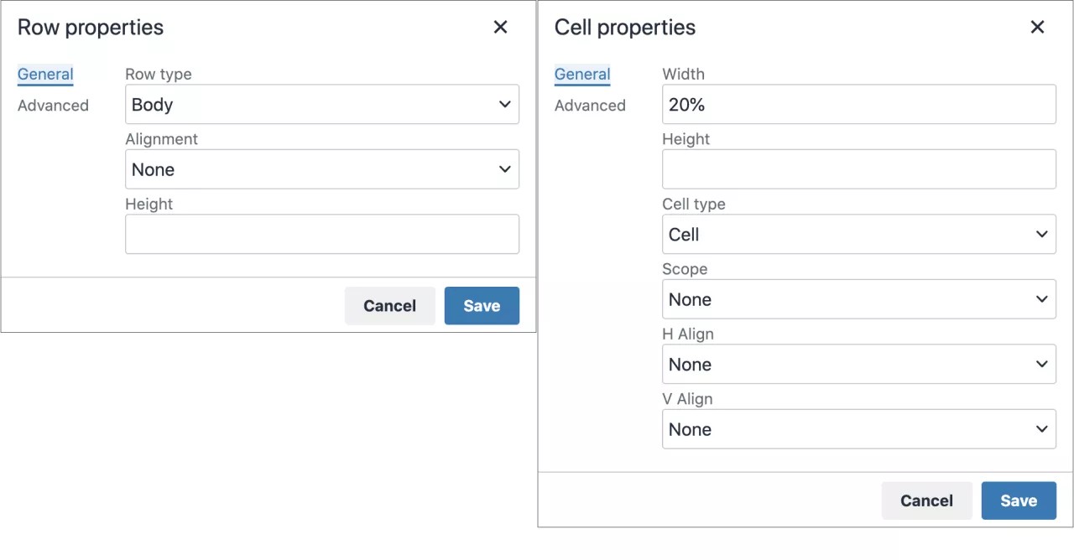The height and width of the screenshot is (560, 1074).
Task: Switch to Advanced tab in Row properties
Action: (53, 105)
